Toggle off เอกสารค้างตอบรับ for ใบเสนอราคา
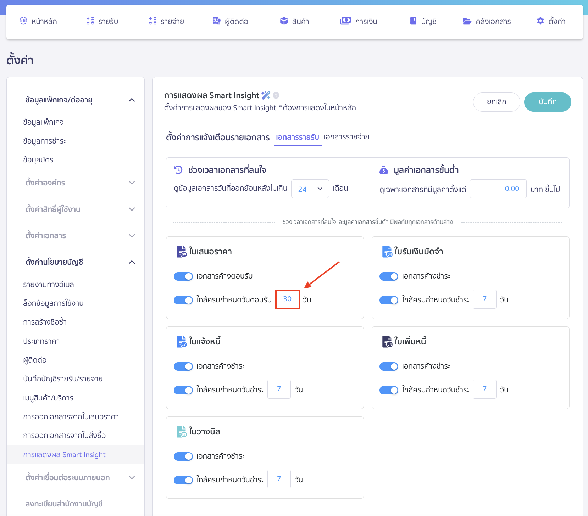The image size is (588, 516). (x=183, y=276)
